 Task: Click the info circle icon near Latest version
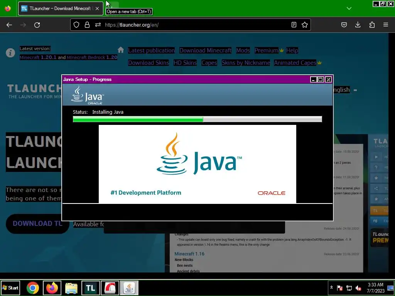tap(10, 53)
